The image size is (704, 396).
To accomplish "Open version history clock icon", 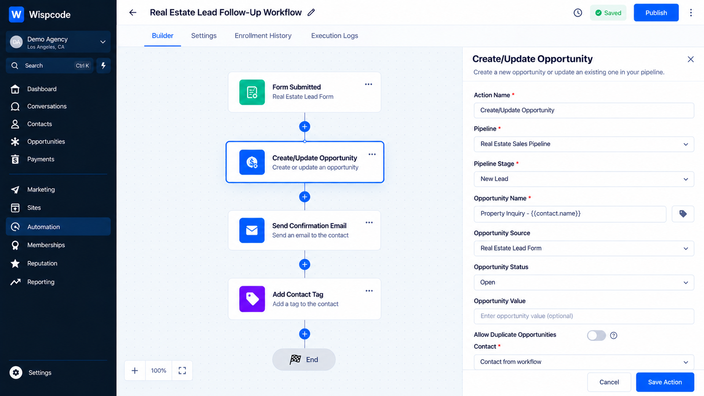I will click(x=578, y=13).
